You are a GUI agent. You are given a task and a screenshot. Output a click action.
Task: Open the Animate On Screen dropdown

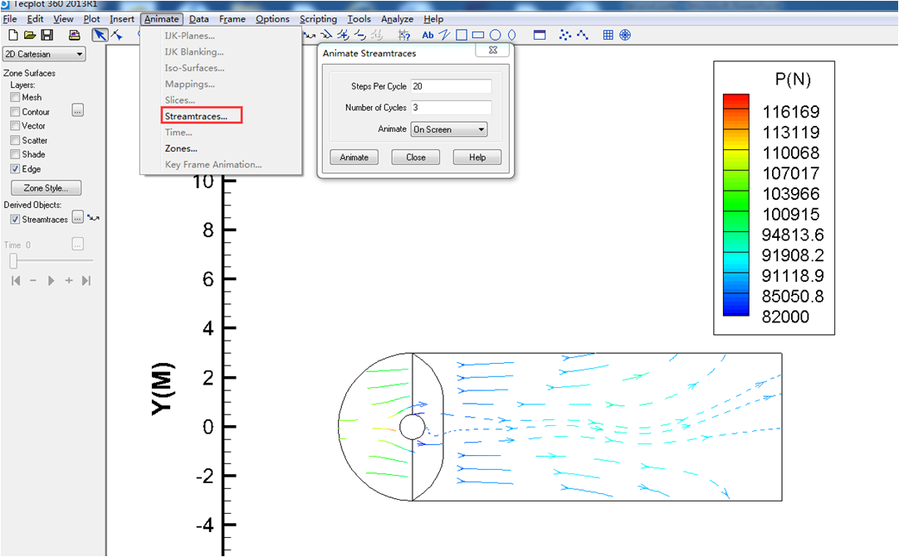(449, 129)
